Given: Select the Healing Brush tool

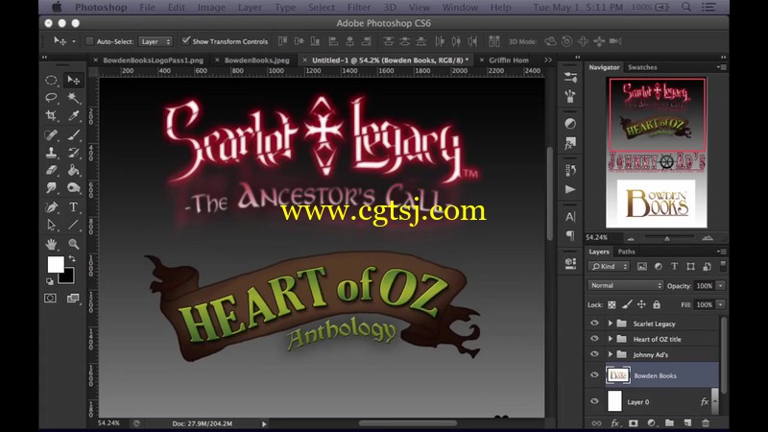Looking at the screenshot, I should (x=51, y=134).
